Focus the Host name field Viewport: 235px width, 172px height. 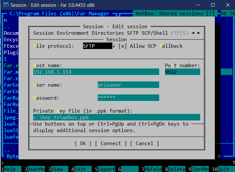click(x=96, y=72)
